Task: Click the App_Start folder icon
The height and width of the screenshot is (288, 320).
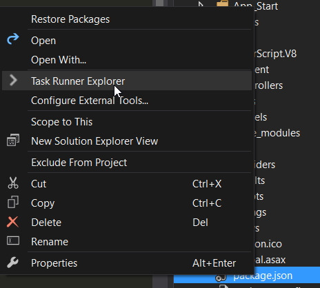Action: [x=222, y=3]
